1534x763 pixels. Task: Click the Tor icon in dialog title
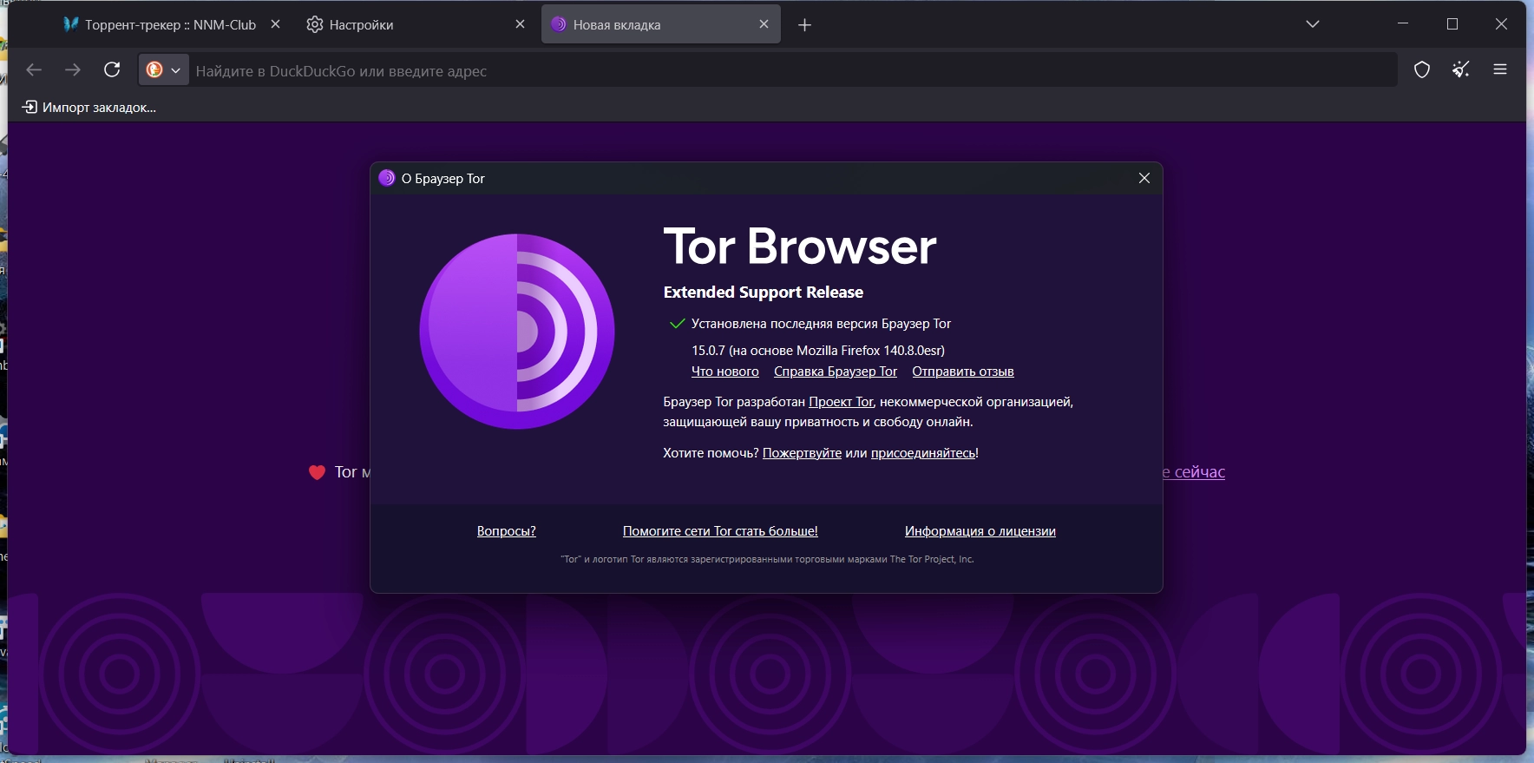387,178
